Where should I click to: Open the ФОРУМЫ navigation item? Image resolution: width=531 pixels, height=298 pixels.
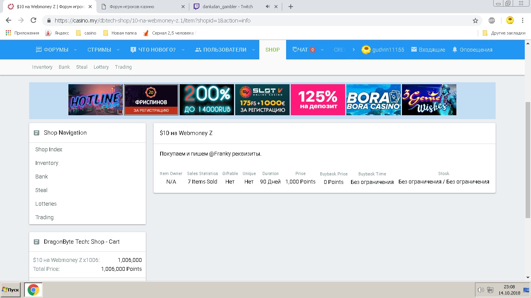[52, 50]
